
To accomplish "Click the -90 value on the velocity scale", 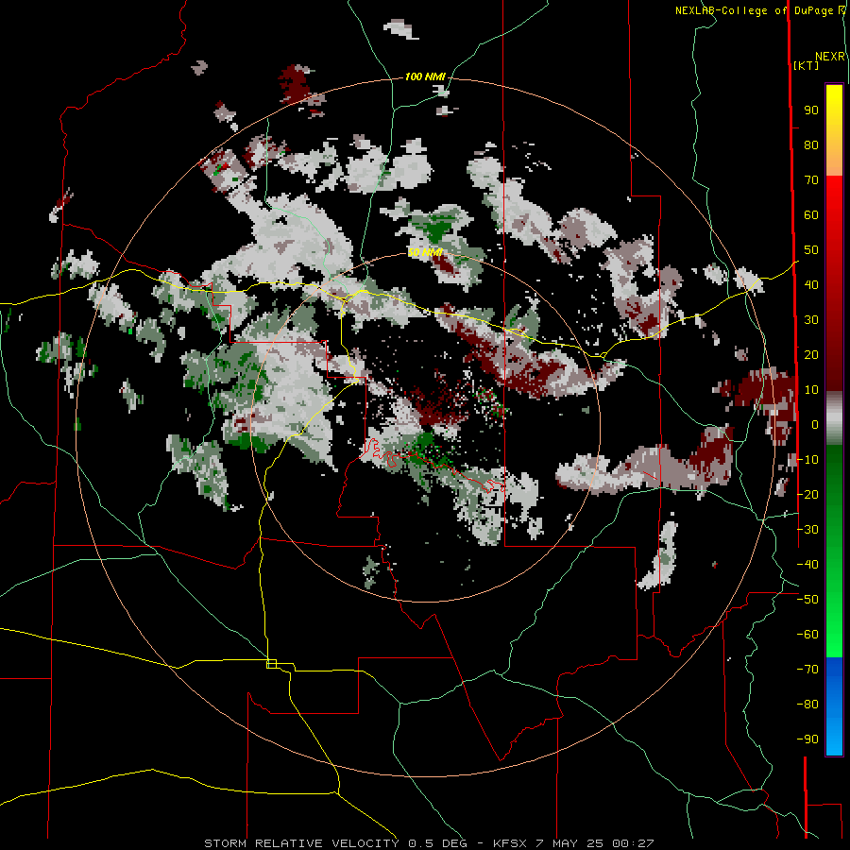I will tap(807, 739).
